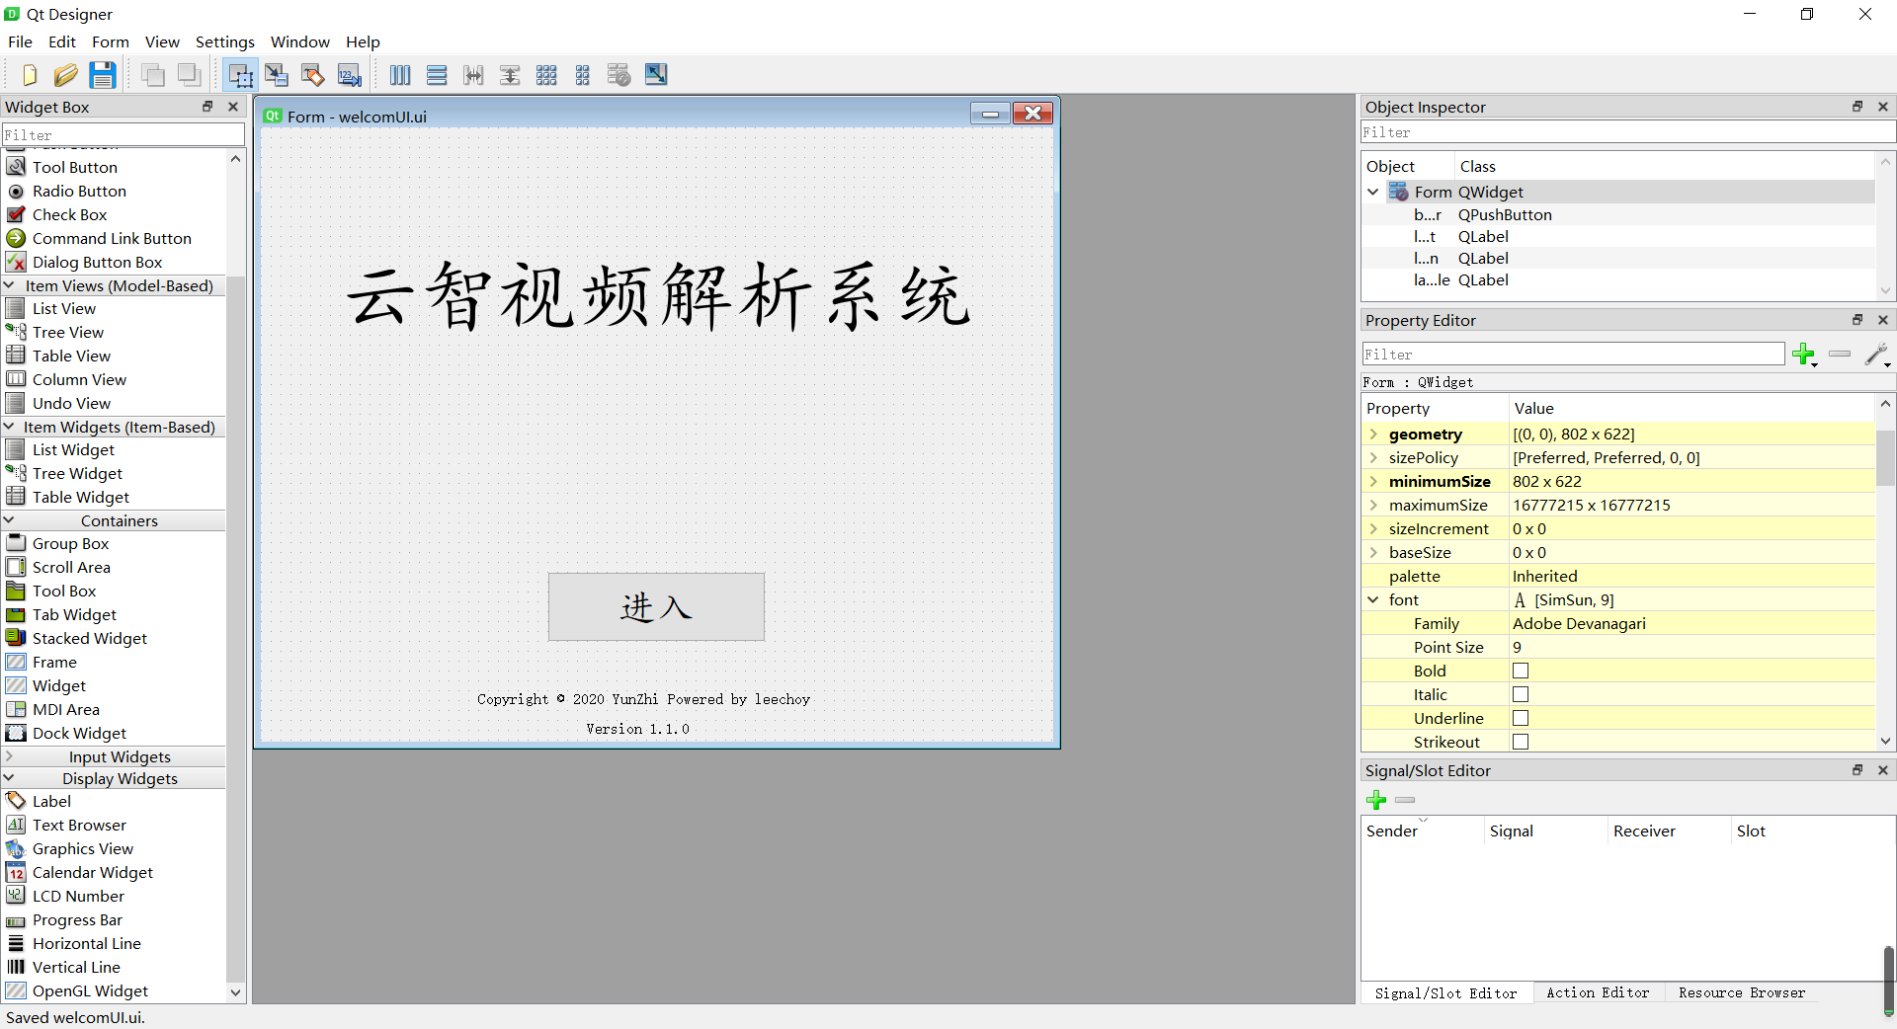Expand the geometry property
1897x1029 pixels.
[1373, 435]
